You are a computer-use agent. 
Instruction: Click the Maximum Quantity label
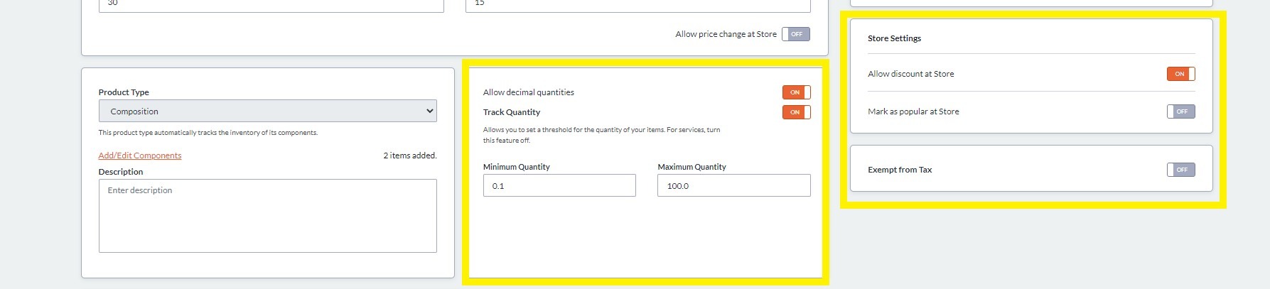[691, 167]
